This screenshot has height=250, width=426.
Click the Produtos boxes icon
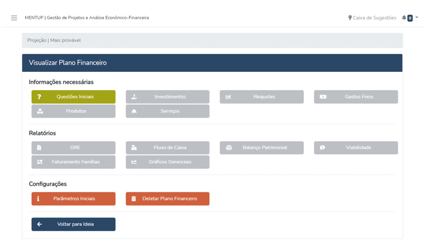[40, 111]
